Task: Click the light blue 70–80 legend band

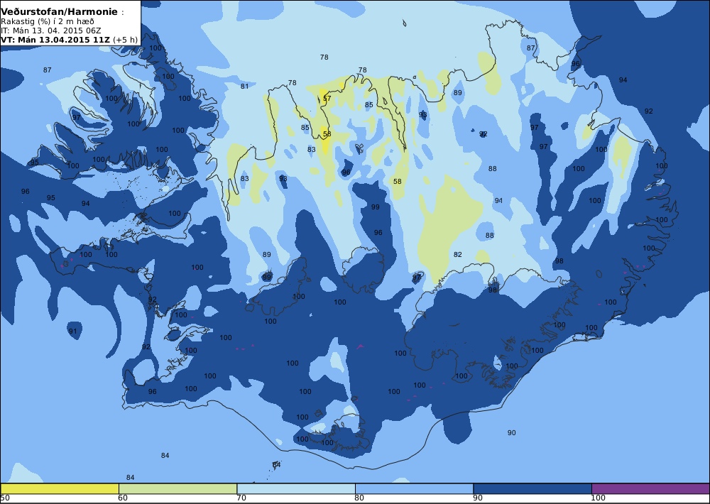Action: pos(295,488)
